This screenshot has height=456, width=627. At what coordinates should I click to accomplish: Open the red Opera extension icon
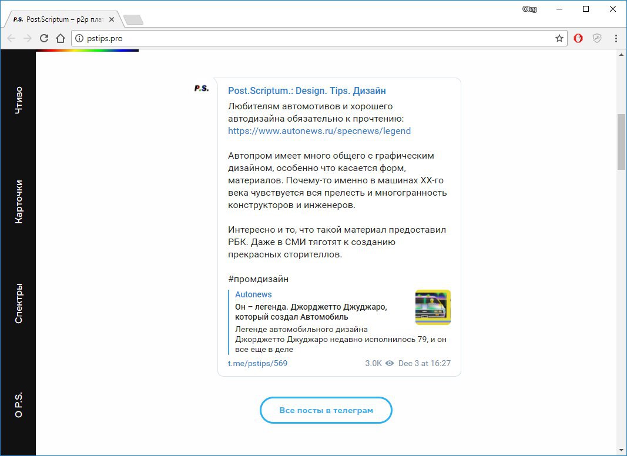(x=578, y=38)
